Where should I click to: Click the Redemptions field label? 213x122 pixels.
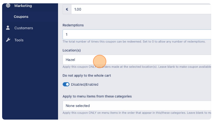[73, 25]
